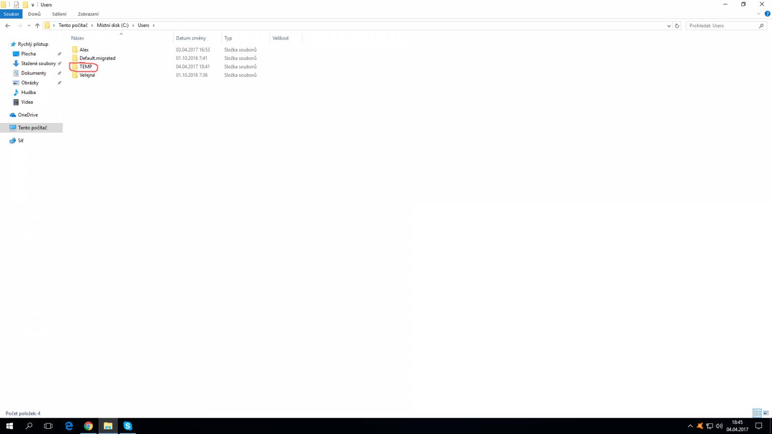Image resolution: width=772 pixels, height=434 pixels.
Task: Open taskbar search
Action: [29, 426]
